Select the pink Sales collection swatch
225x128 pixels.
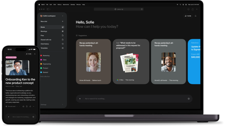click(41, 60)
